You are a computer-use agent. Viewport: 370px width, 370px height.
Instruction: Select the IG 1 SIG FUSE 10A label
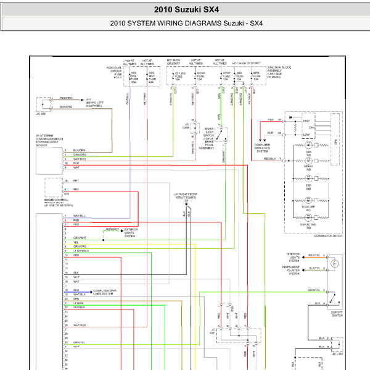[180, 77]
